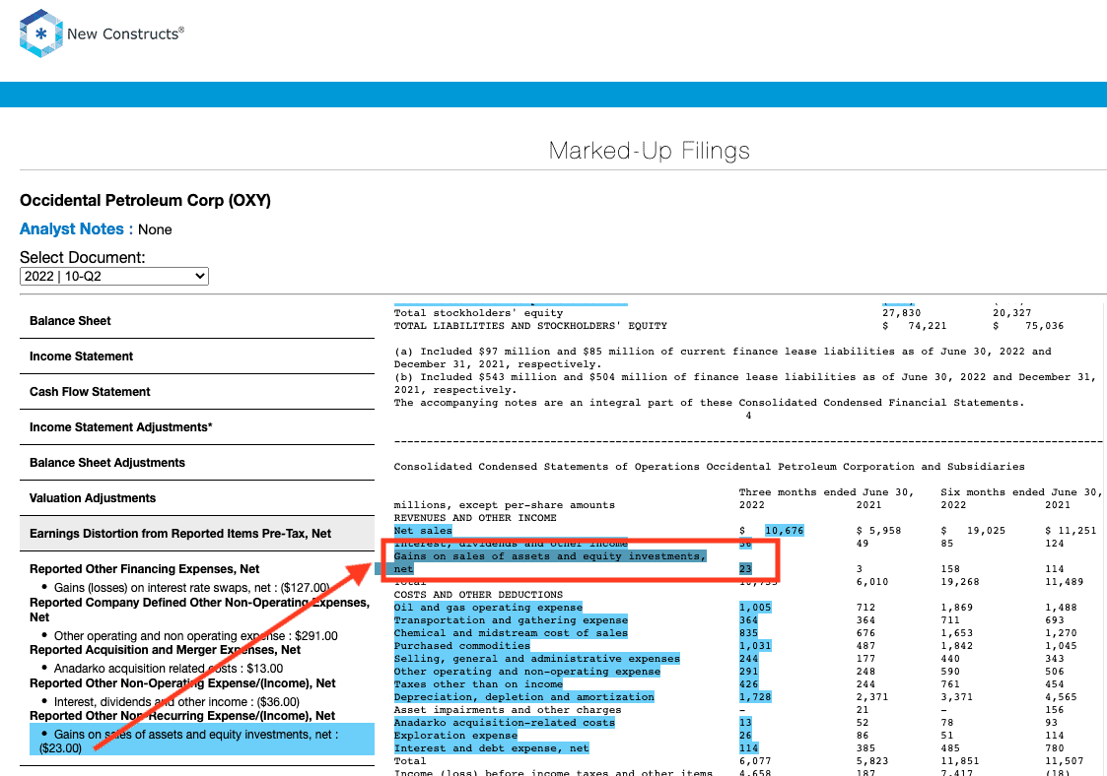Click the Marked-Up Filings page heading
The height and width of the screenshot is (776, 1107).
[649, 151]
